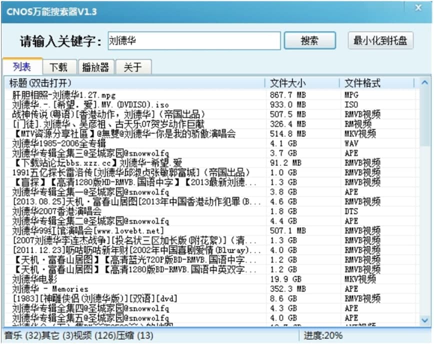Screen dimensions: 434x344
Task: Select row 【天机·富春山居图】【高清蓝光720P版BD-RMVB
Action: 210,259
